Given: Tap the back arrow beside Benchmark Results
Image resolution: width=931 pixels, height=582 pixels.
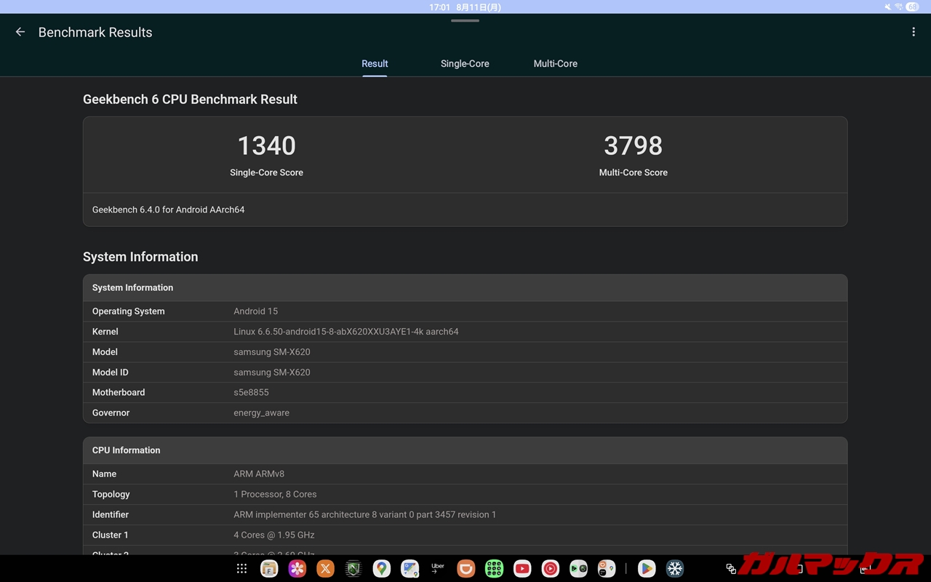Looking at the screenshot, I should (20, 32).
